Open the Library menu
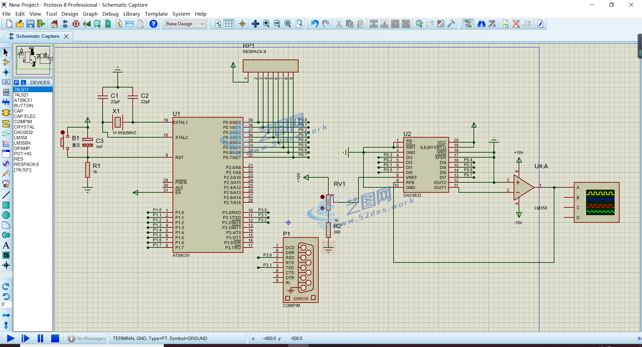The height and width of the screenshot is (347, 642). point(132,14)
